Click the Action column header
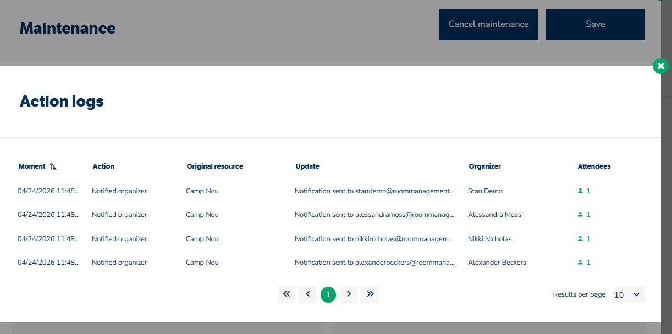Screen dimensions: 672x334 [x=103, y=166]
